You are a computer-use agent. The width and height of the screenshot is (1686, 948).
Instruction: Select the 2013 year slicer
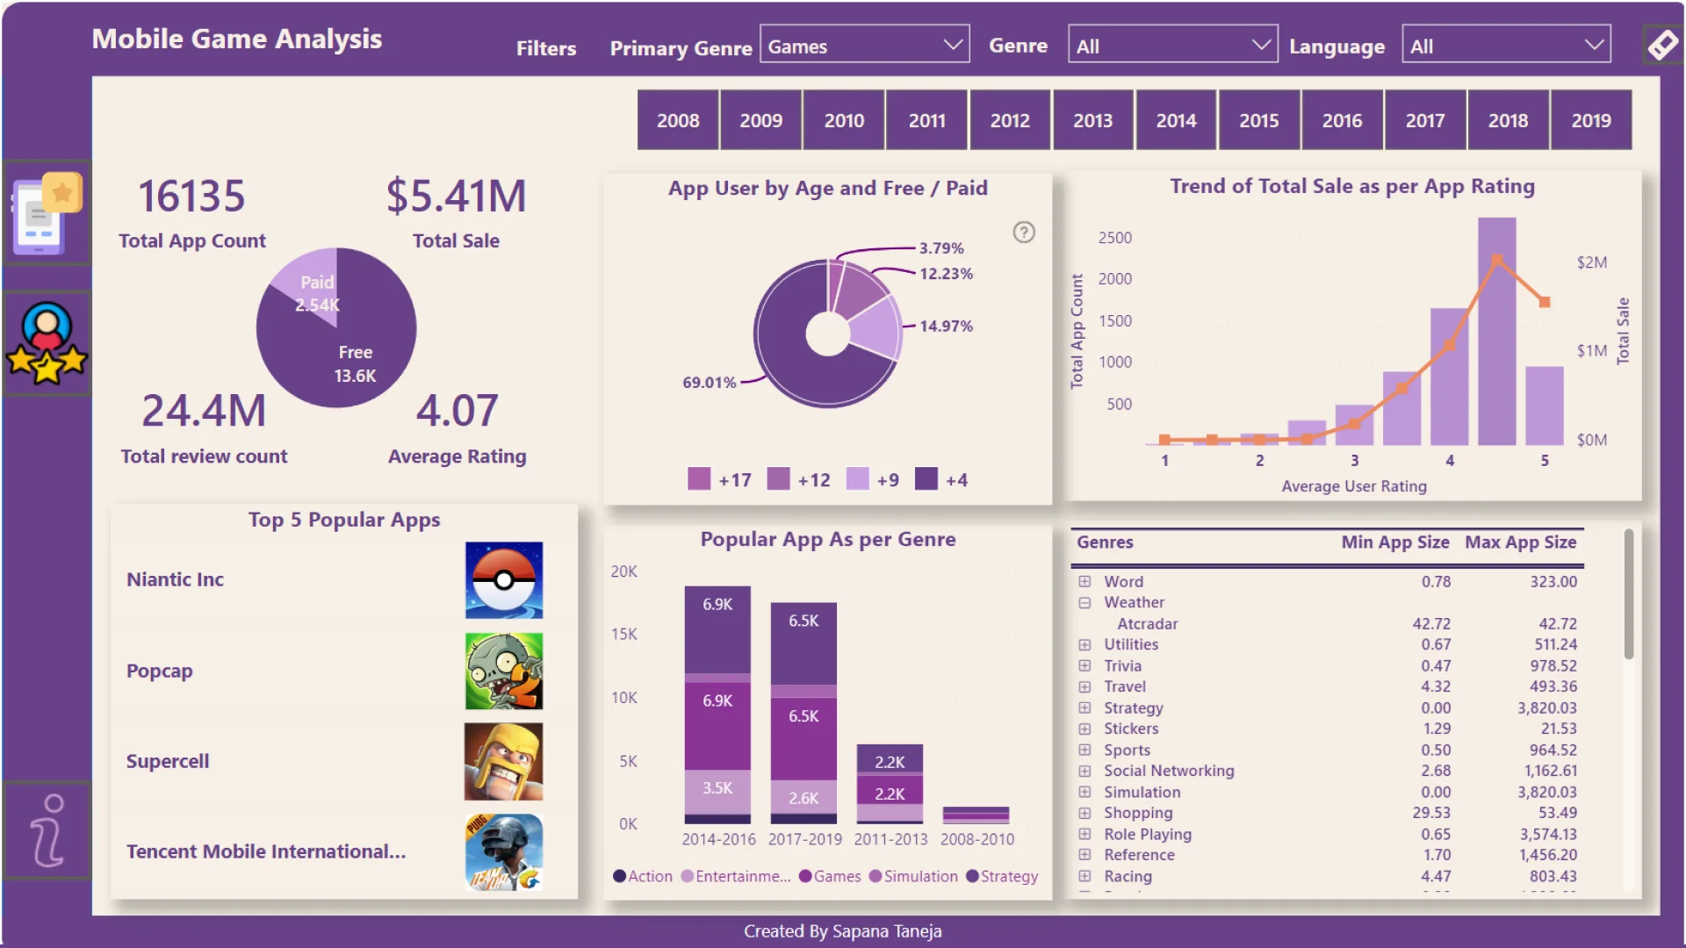pos(1093,120)
